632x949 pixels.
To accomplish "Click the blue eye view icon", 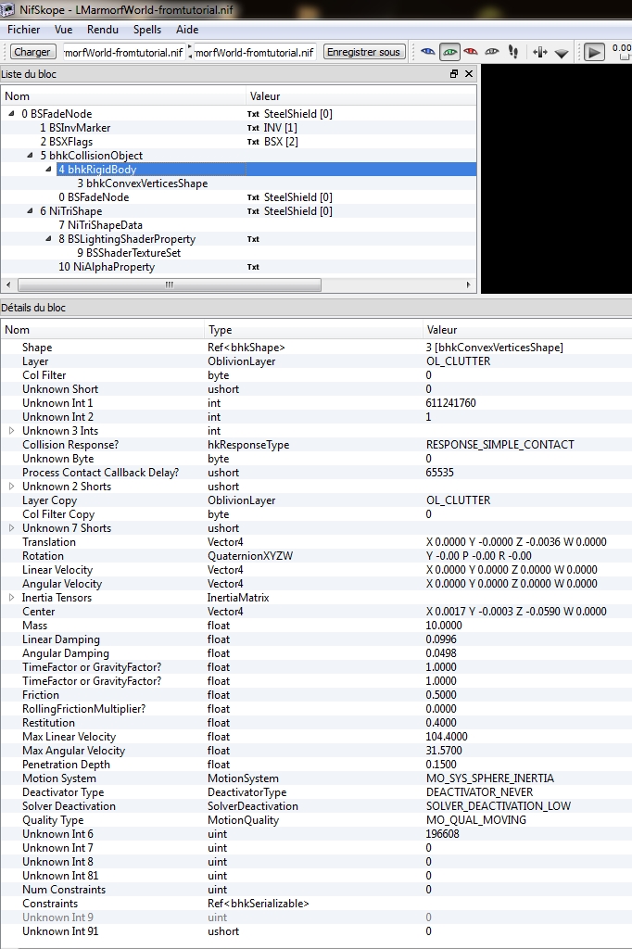I will (x=428, y=52).
